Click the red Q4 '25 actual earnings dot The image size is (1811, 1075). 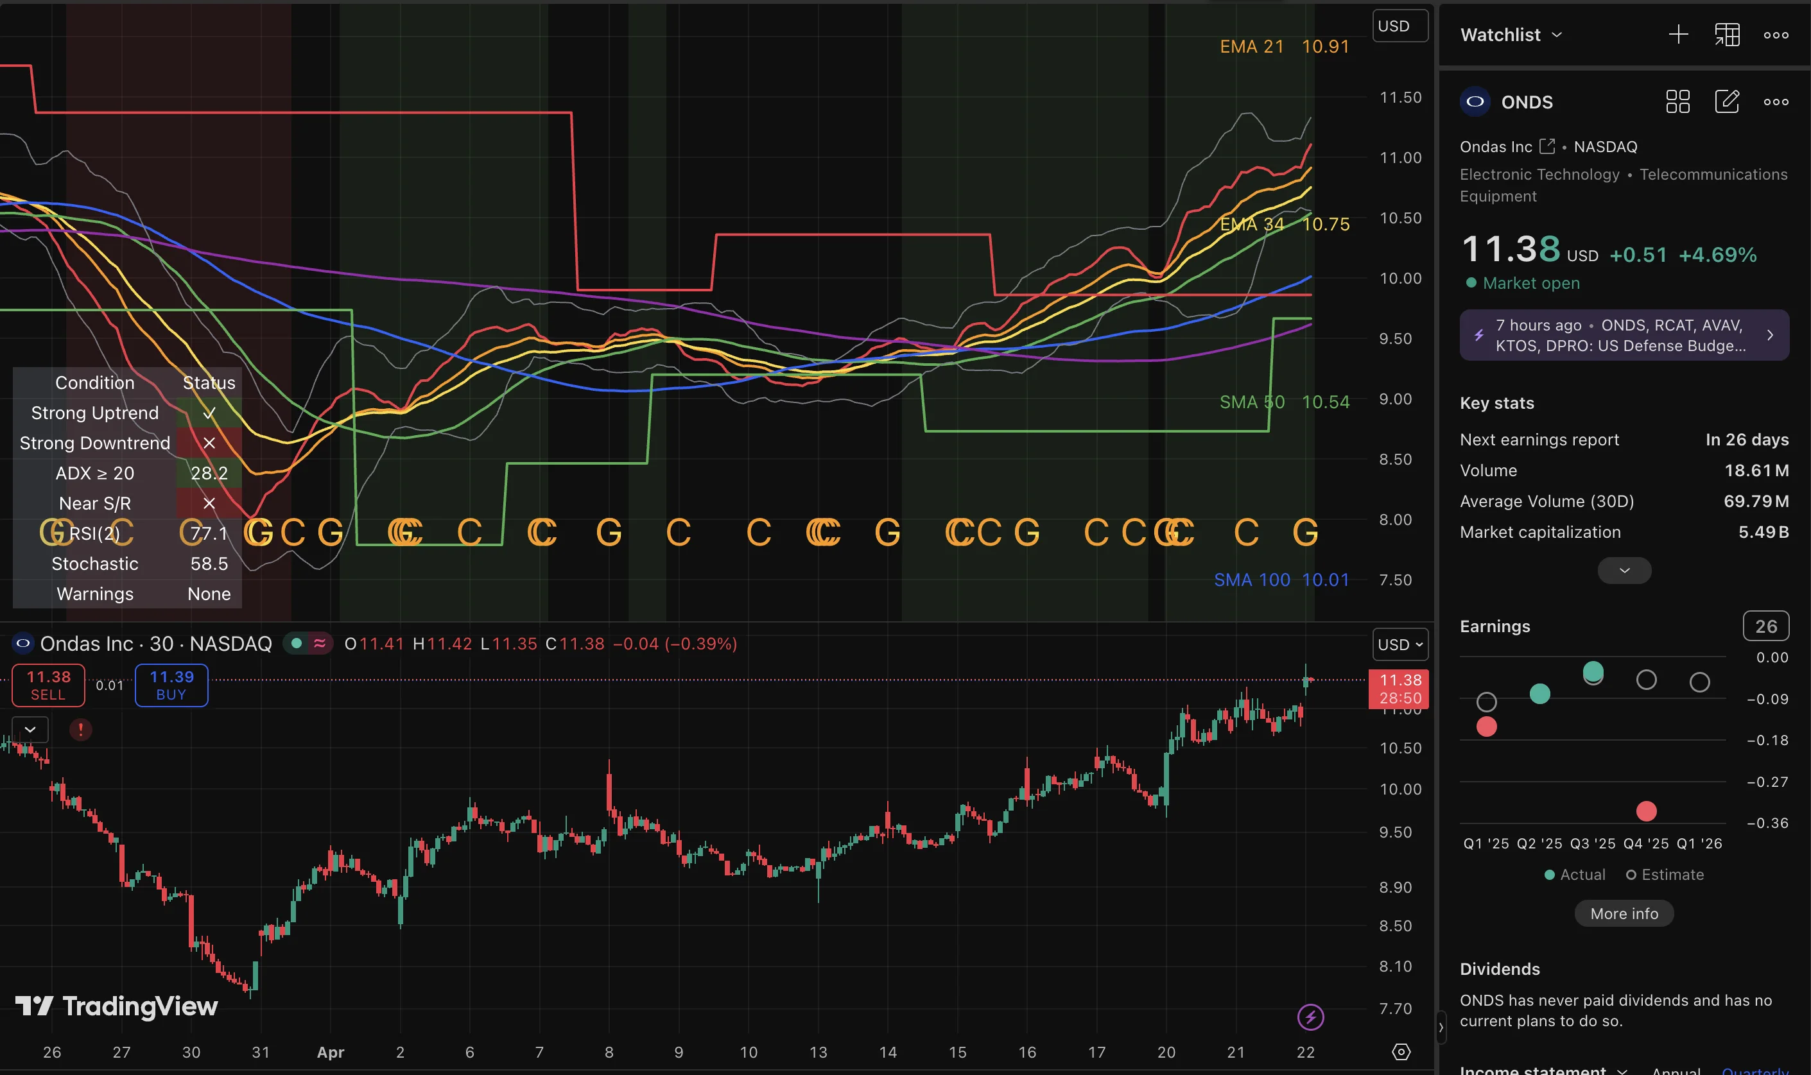pyautogui.click(x=1646, y=811)
